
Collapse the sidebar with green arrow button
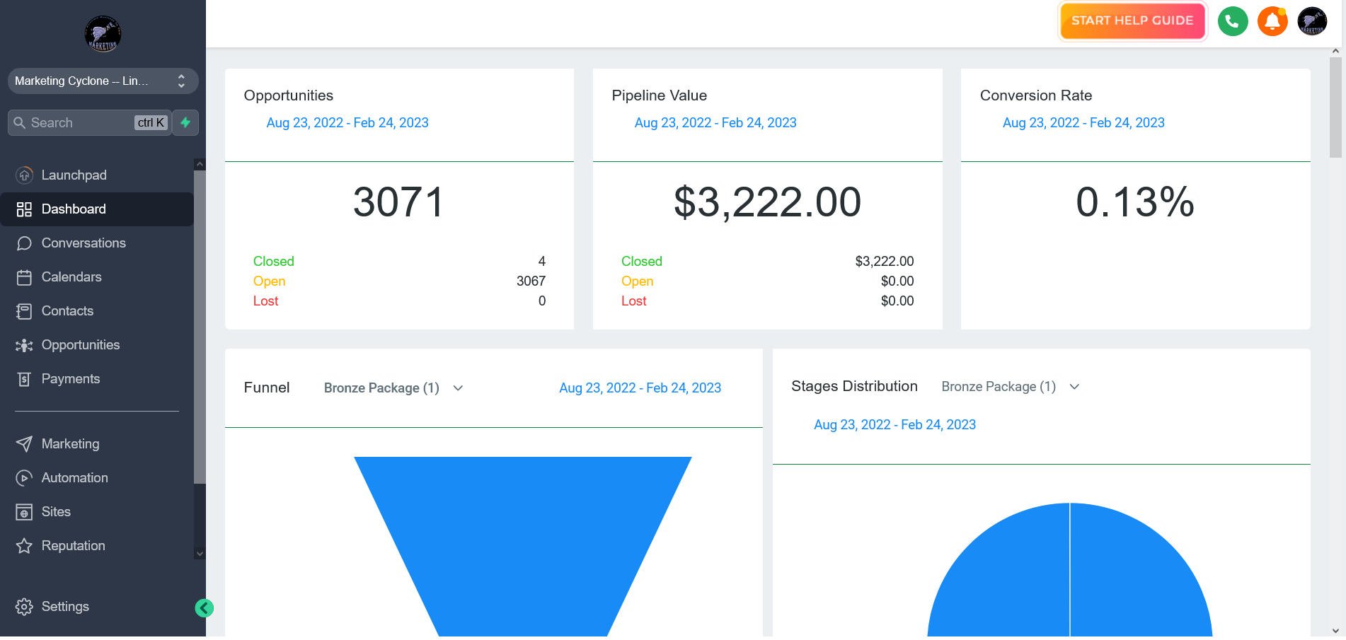[x=204, y=607]
